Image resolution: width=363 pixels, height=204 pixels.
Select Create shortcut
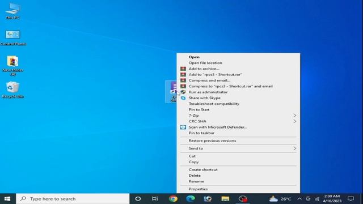coord(238,169)
